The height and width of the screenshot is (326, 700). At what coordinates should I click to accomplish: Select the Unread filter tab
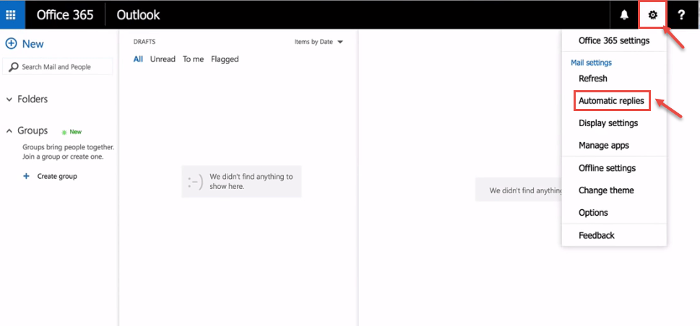coord(163,59)
